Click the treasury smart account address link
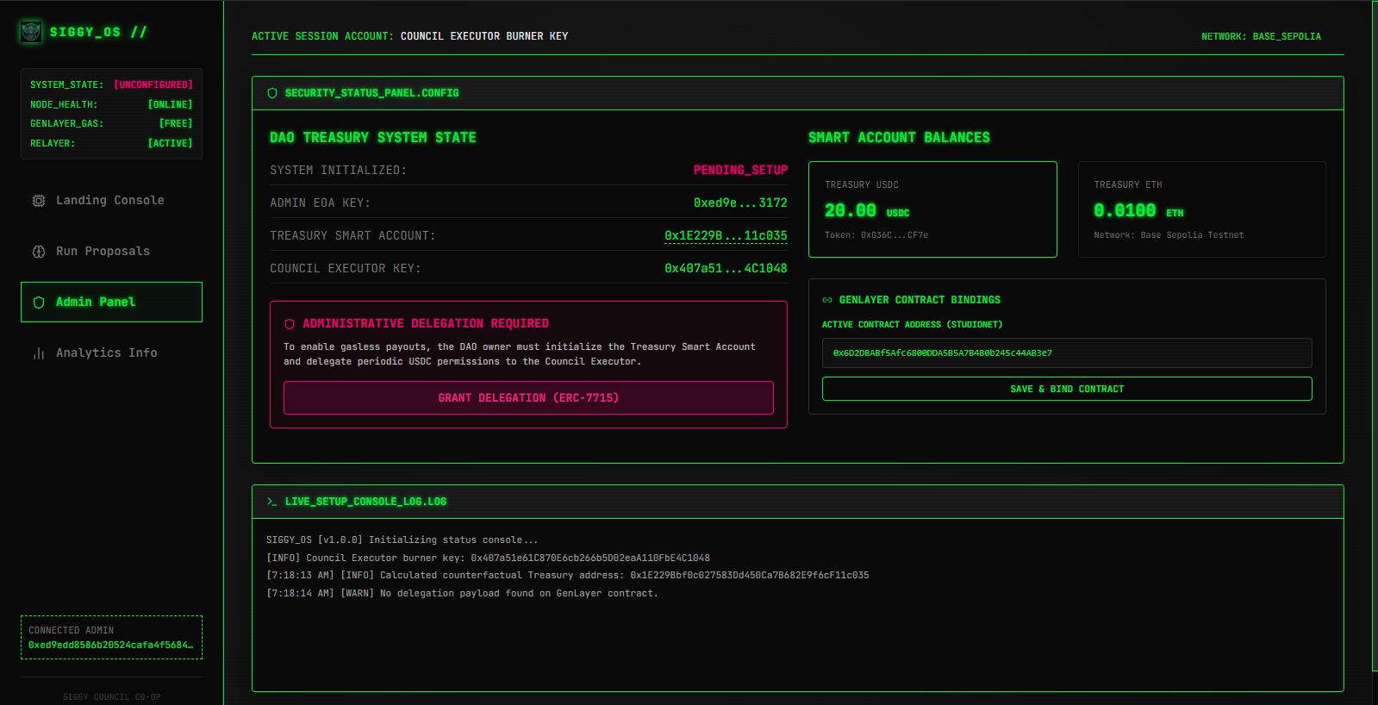The height and width of the screenshot is (705, 1378). 726,236
